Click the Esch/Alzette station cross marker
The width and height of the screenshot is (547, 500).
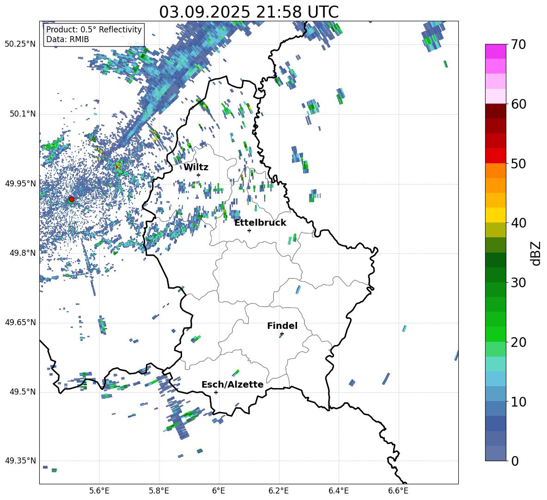(216, 392)
